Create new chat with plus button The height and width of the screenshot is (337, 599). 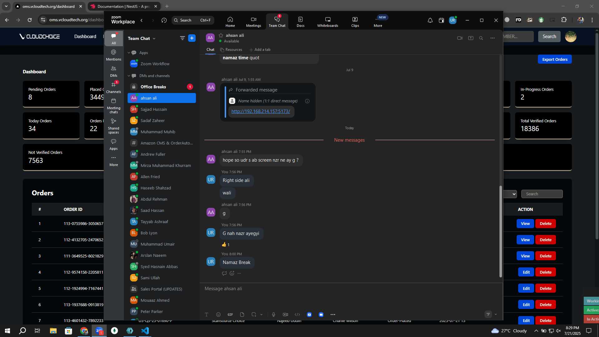click(x=192, y=38)
